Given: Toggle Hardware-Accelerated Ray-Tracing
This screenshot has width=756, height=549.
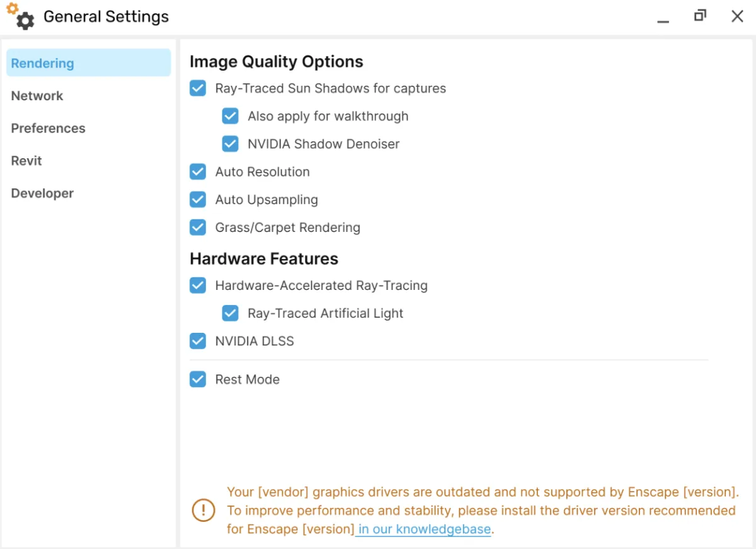Looking at the screenshot, I should (x=198, y=286).
